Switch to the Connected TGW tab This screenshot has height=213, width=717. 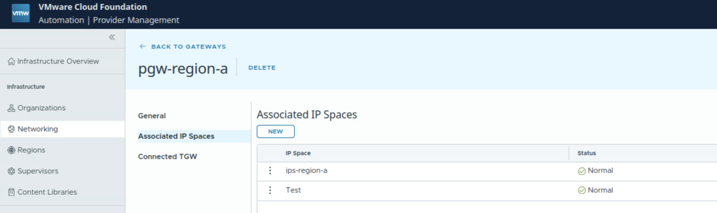coord(167,156)
